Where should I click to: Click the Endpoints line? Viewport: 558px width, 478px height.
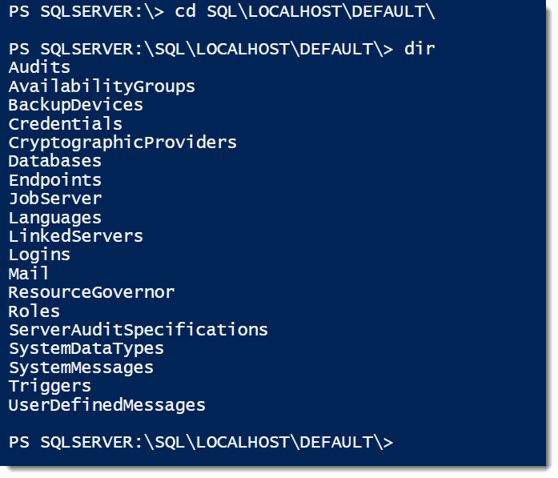pyautogui.click(x=55, y=180)
